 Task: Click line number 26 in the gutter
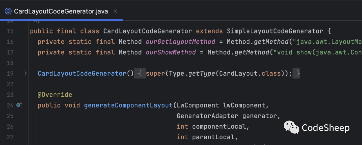point(10,127)
